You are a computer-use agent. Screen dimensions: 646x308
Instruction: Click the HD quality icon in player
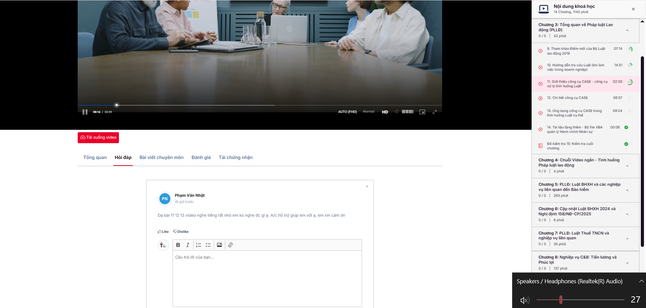pyautogui.click(x=385, y=112)
